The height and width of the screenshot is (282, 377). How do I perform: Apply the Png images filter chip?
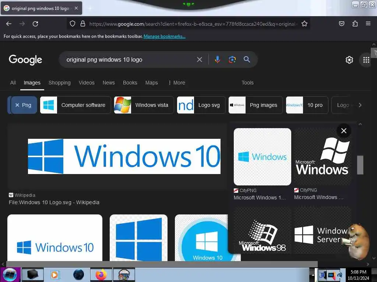(256, 105)
